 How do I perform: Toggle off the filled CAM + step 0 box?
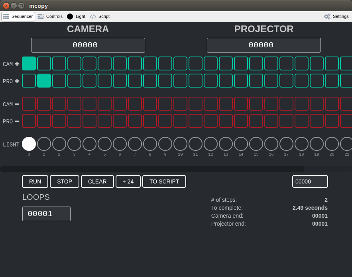tap(29, 63)
